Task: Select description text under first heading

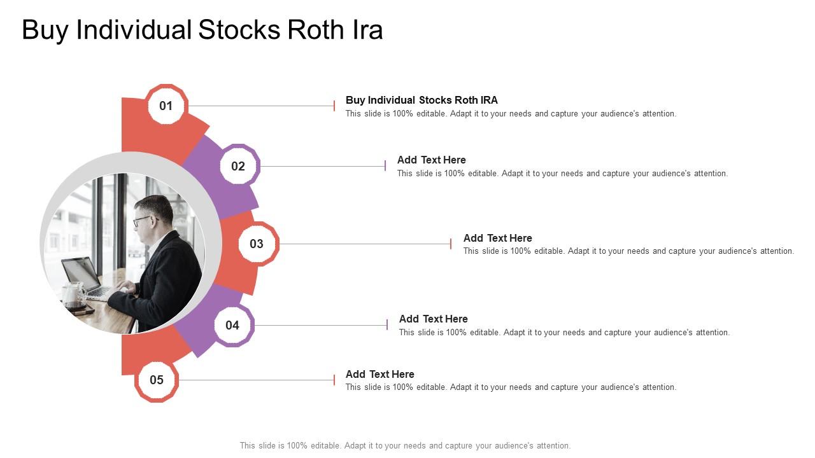Action: point(511,114)
